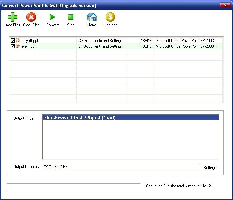Click file type cell of lively.ppt row
The image size is (233, 200).
point(188,46)
